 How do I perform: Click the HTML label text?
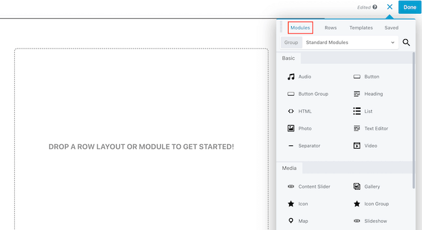pos(305,111)
